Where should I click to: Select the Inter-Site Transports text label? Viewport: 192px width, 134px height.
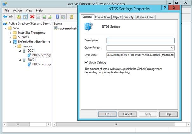point(31,33)
